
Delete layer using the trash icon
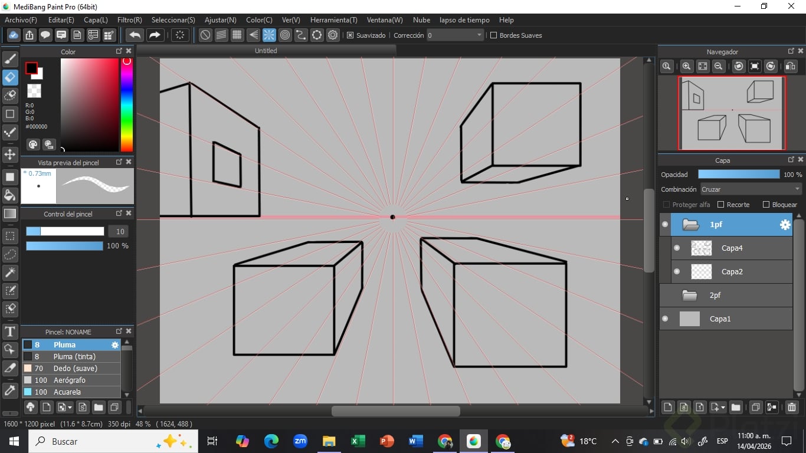[x=792, y=407]
